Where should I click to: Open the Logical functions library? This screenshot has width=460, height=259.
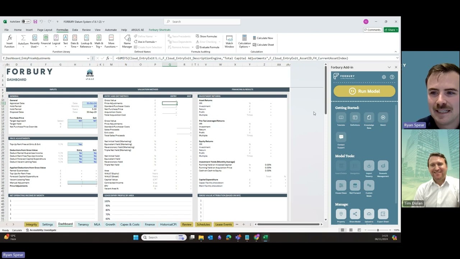pyautogui.click(x=56, y=41)
